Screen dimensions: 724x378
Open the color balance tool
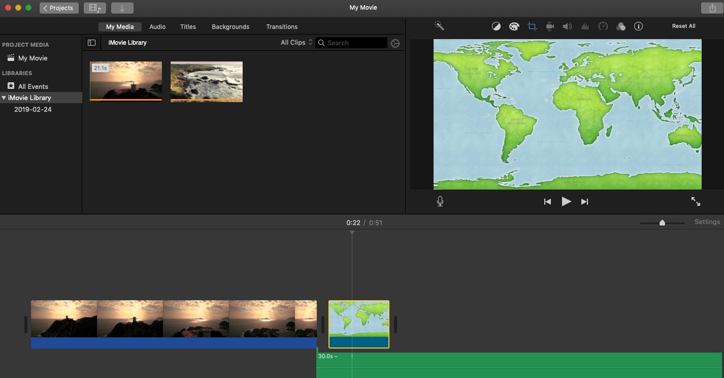pos(496,26)
